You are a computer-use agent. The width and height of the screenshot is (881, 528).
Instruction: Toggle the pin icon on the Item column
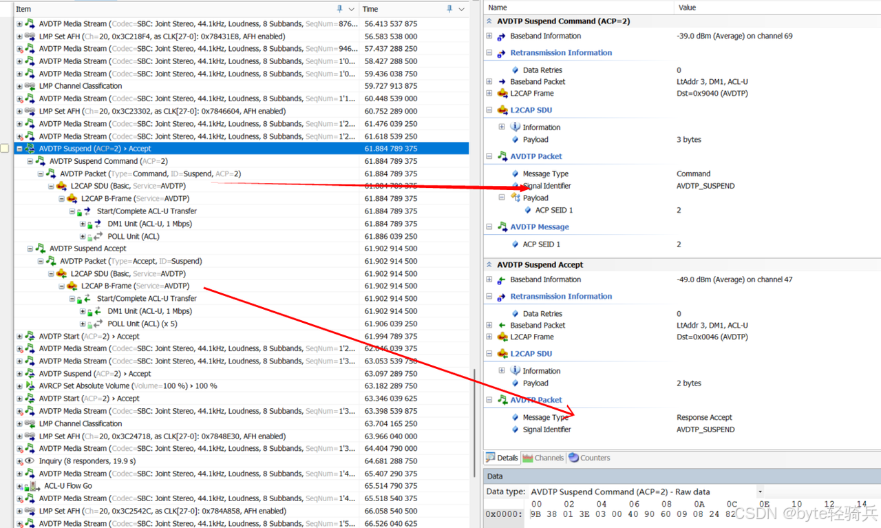click(339, 9)
